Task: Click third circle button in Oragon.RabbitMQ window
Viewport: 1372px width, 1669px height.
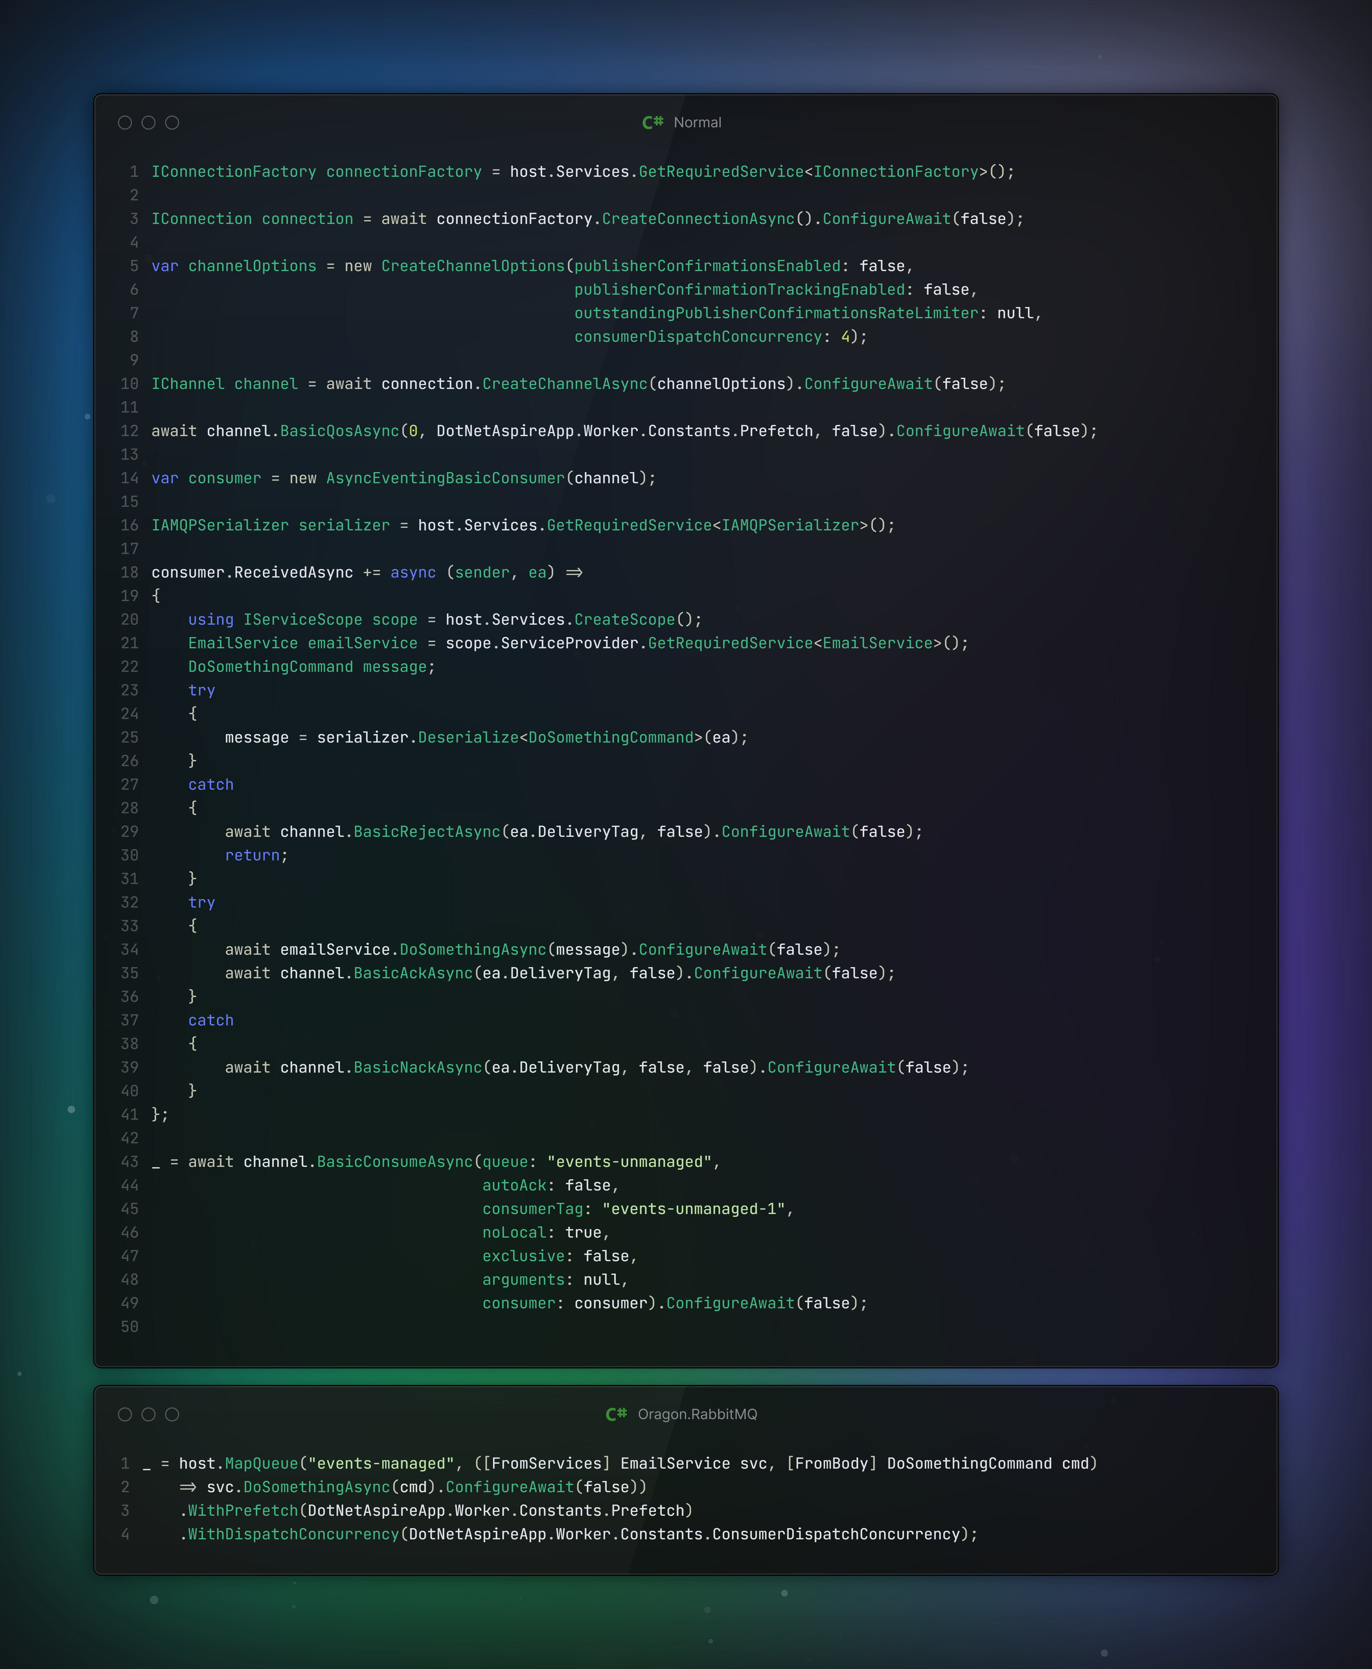Action: tap(172, 1414)
